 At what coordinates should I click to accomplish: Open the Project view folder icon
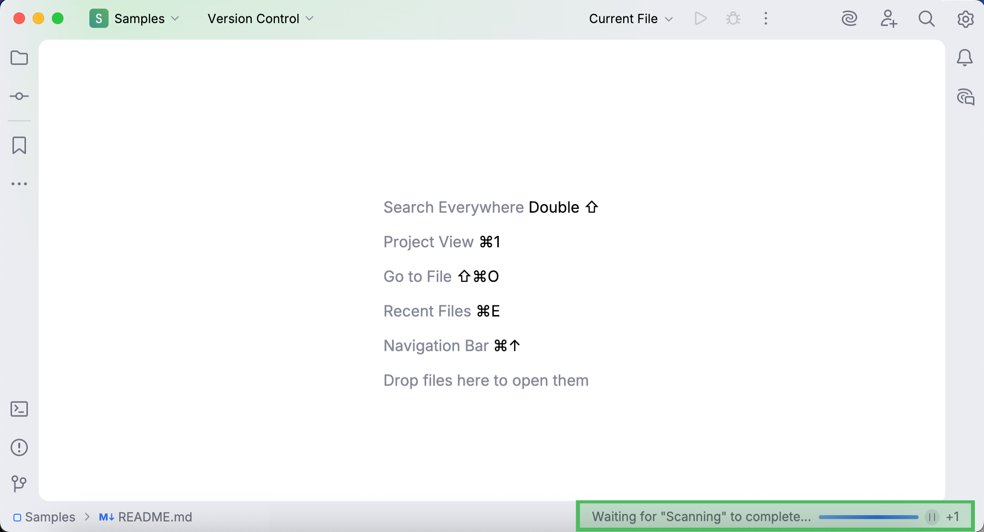[19, 58]
